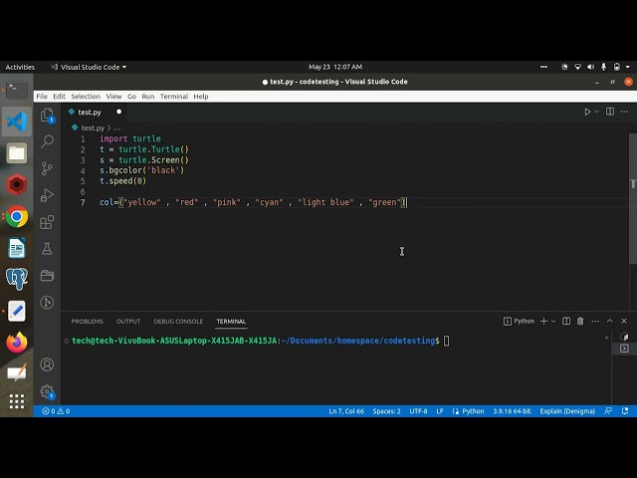Image resolution: width=637 pixels, height=478 pixels.
Task: Click Explain (Denigma) in status bar
Action: point(567,411)
